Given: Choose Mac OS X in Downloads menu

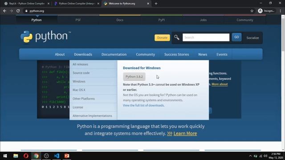Looking at the screenshot, I should click(x=93, y=90).
